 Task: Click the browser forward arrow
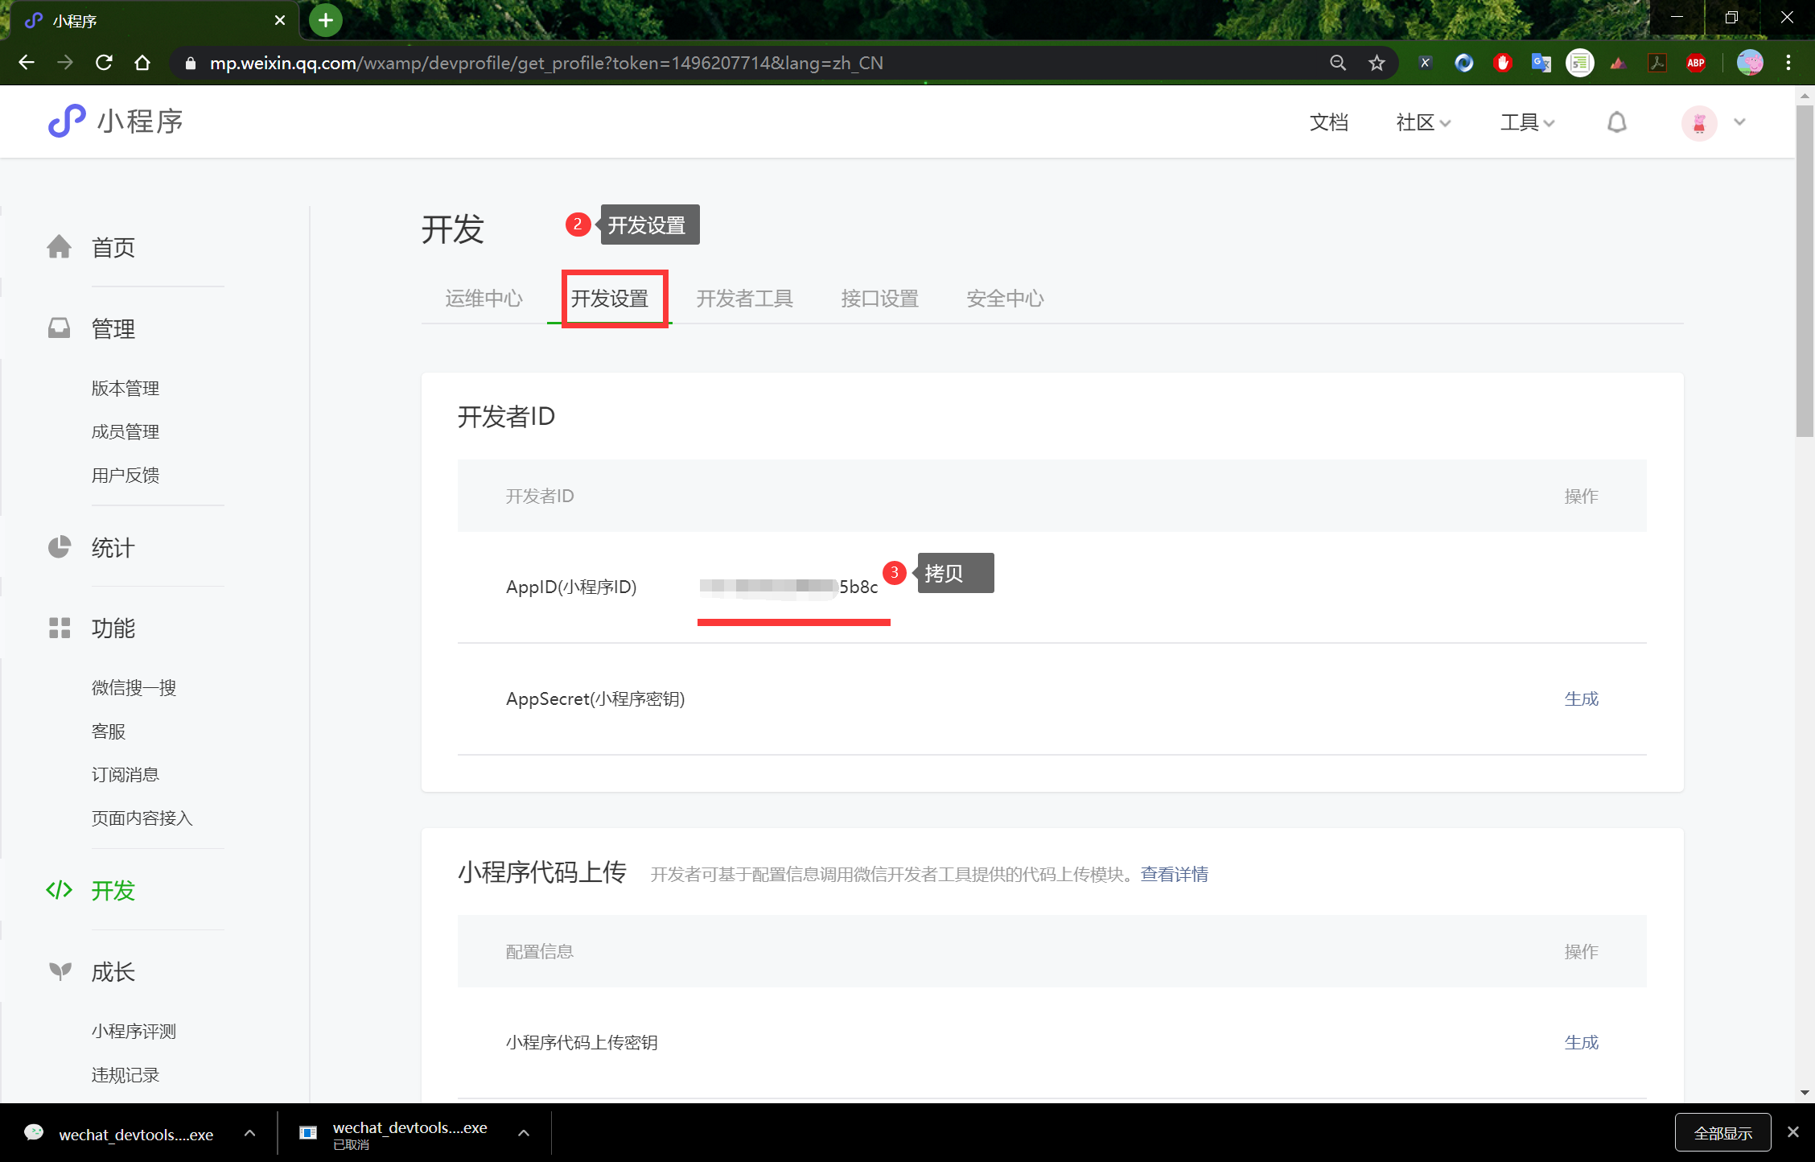65,63
